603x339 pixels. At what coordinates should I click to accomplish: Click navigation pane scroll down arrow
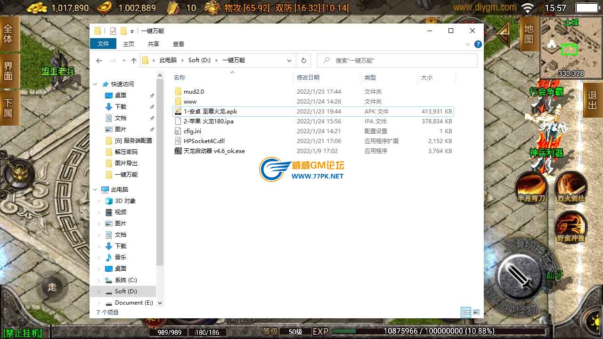pyautogui.click(x=160, y=303)
